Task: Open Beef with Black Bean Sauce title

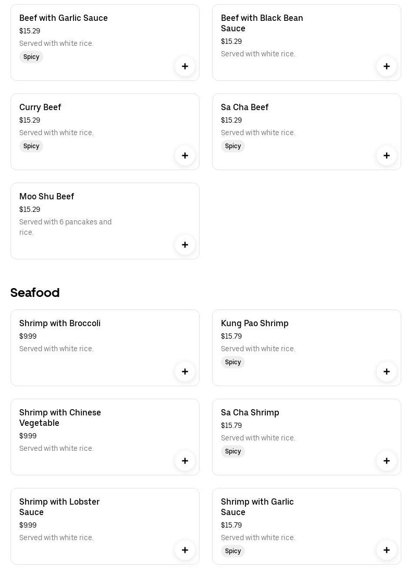Action: (262, 23)
